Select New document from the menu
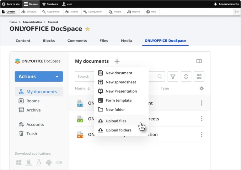Viewport: 241px width, 170px height. [x=121, y=73]
